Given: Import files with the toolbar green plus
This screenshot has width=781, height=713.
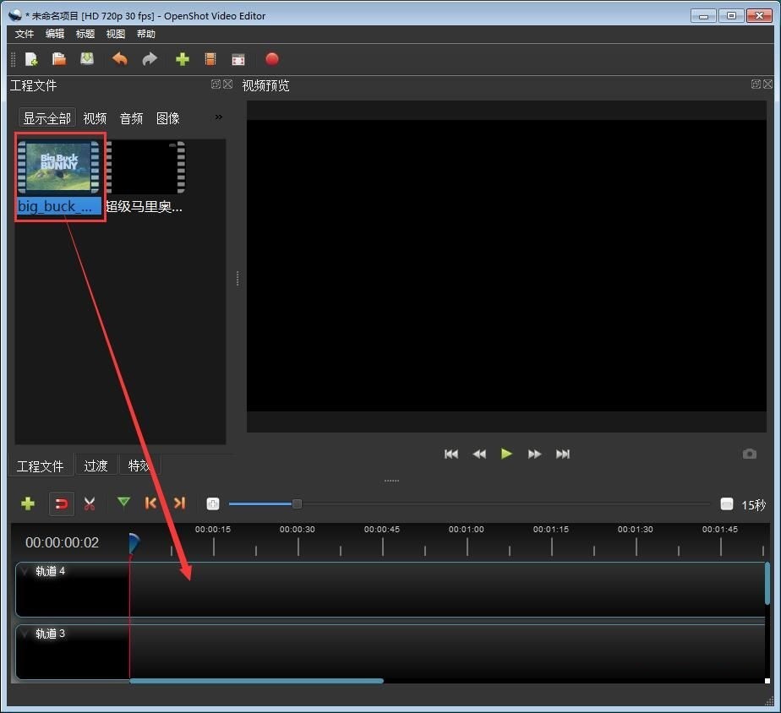Looking at the screenshot, I should [x=183, y=59].
